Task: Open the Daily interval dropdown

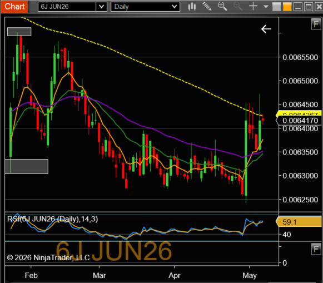Action: click(x=145, y=7)
